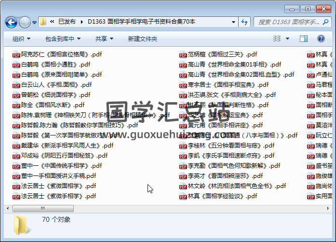This screenshot has width=336, height=242.
Task: Select PDF icon of 曾朝松《细说面相学》
Action: point(16,95)
